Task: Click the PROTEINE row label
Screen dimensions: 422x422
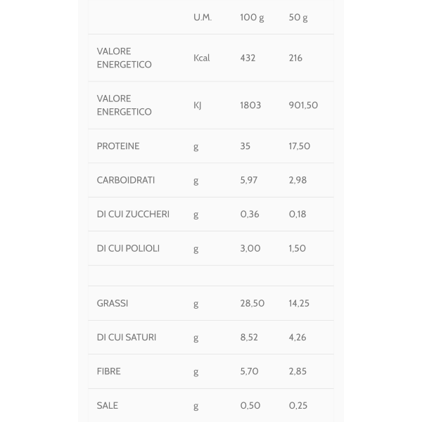Action: pos(118,146)
